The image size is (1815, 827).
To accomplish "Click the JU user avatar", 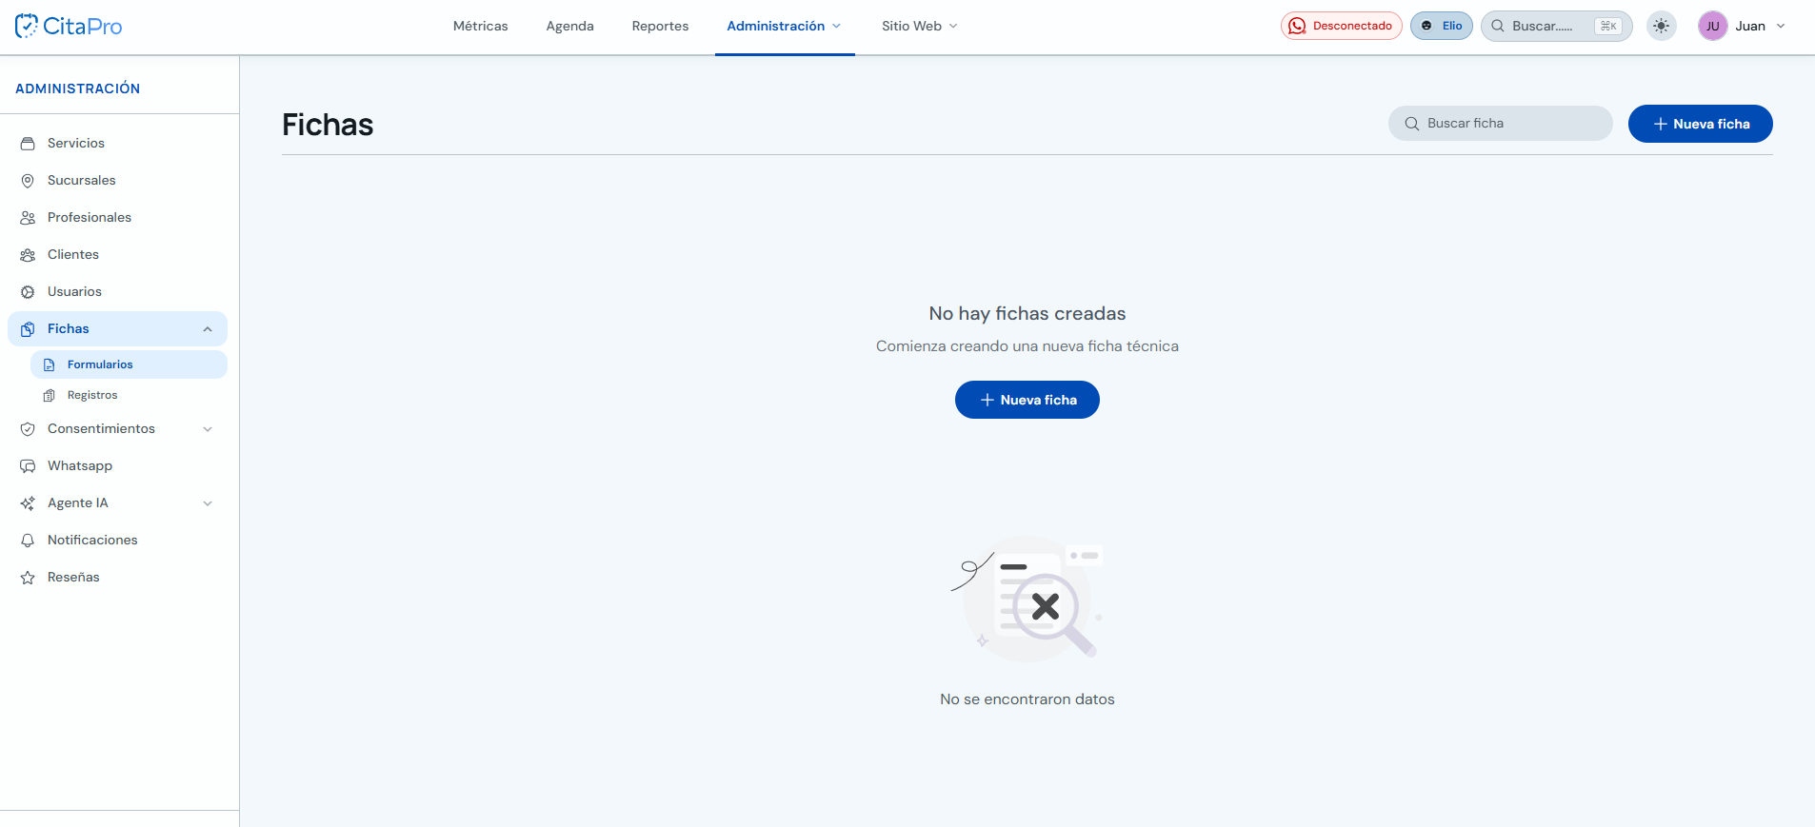I will [x=1712, y=26].
